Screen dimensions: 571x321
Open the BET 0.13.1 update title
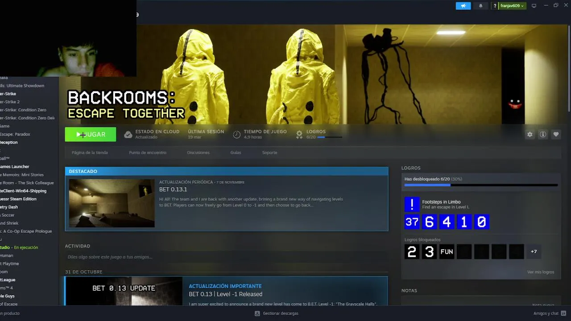[173, 189]
